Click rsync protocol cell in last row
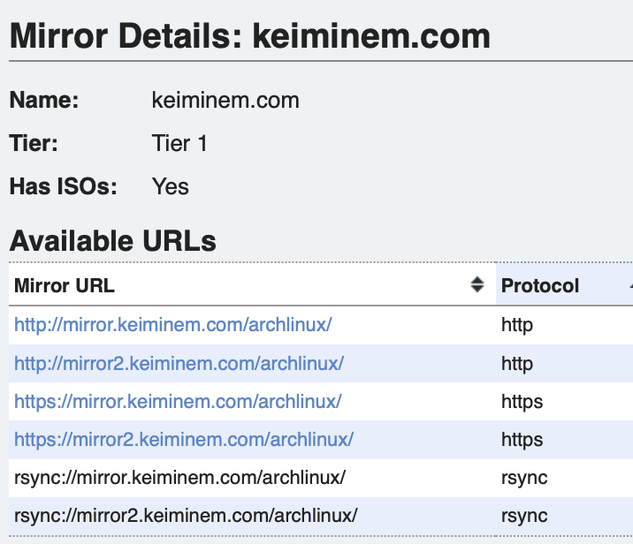The image size is (633, 544). (x=524, y=516)
